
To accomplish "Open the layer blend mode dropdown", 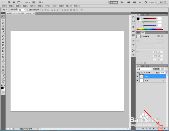I will pyautogui.click(x=144, y=69).
